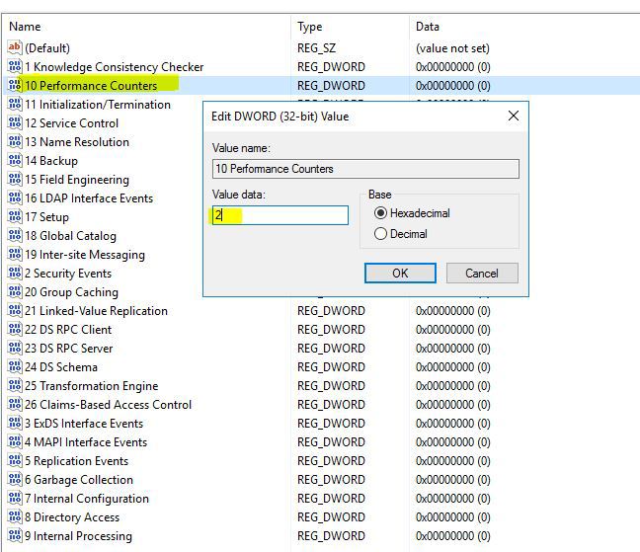
Task: Click DWORD icon next to 10 Performance Counters
Action: [14, 85]
